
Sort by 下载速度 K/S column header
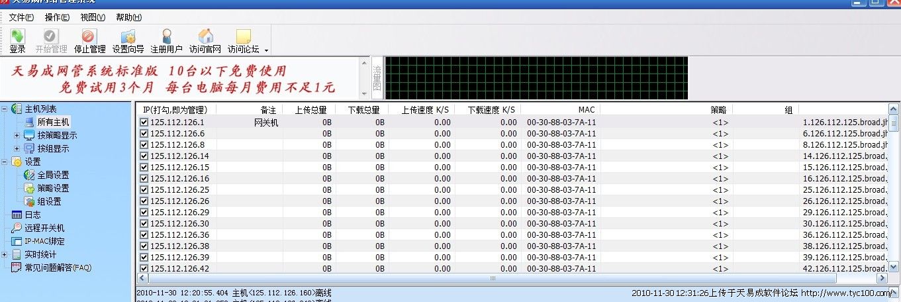coord(487,110)
